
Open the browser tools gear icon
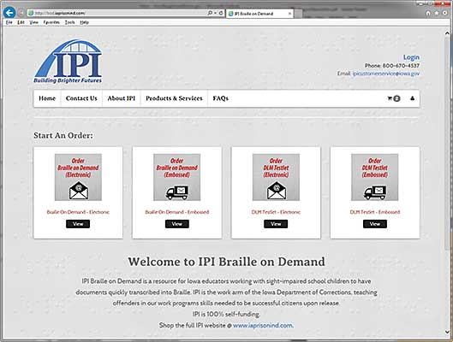tap(445, 13)
